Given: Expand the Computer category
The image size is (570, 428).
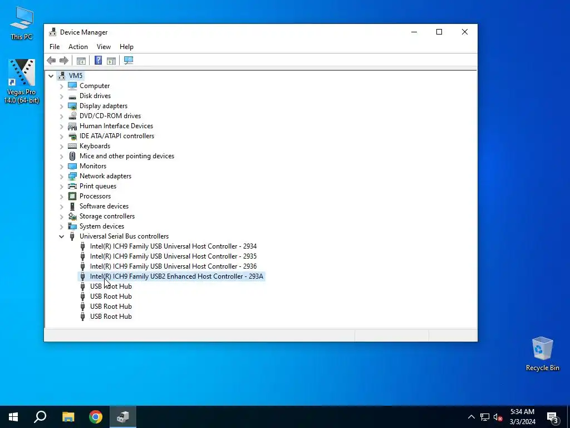Looking at the screenshot, I should [x=61, y=86].
